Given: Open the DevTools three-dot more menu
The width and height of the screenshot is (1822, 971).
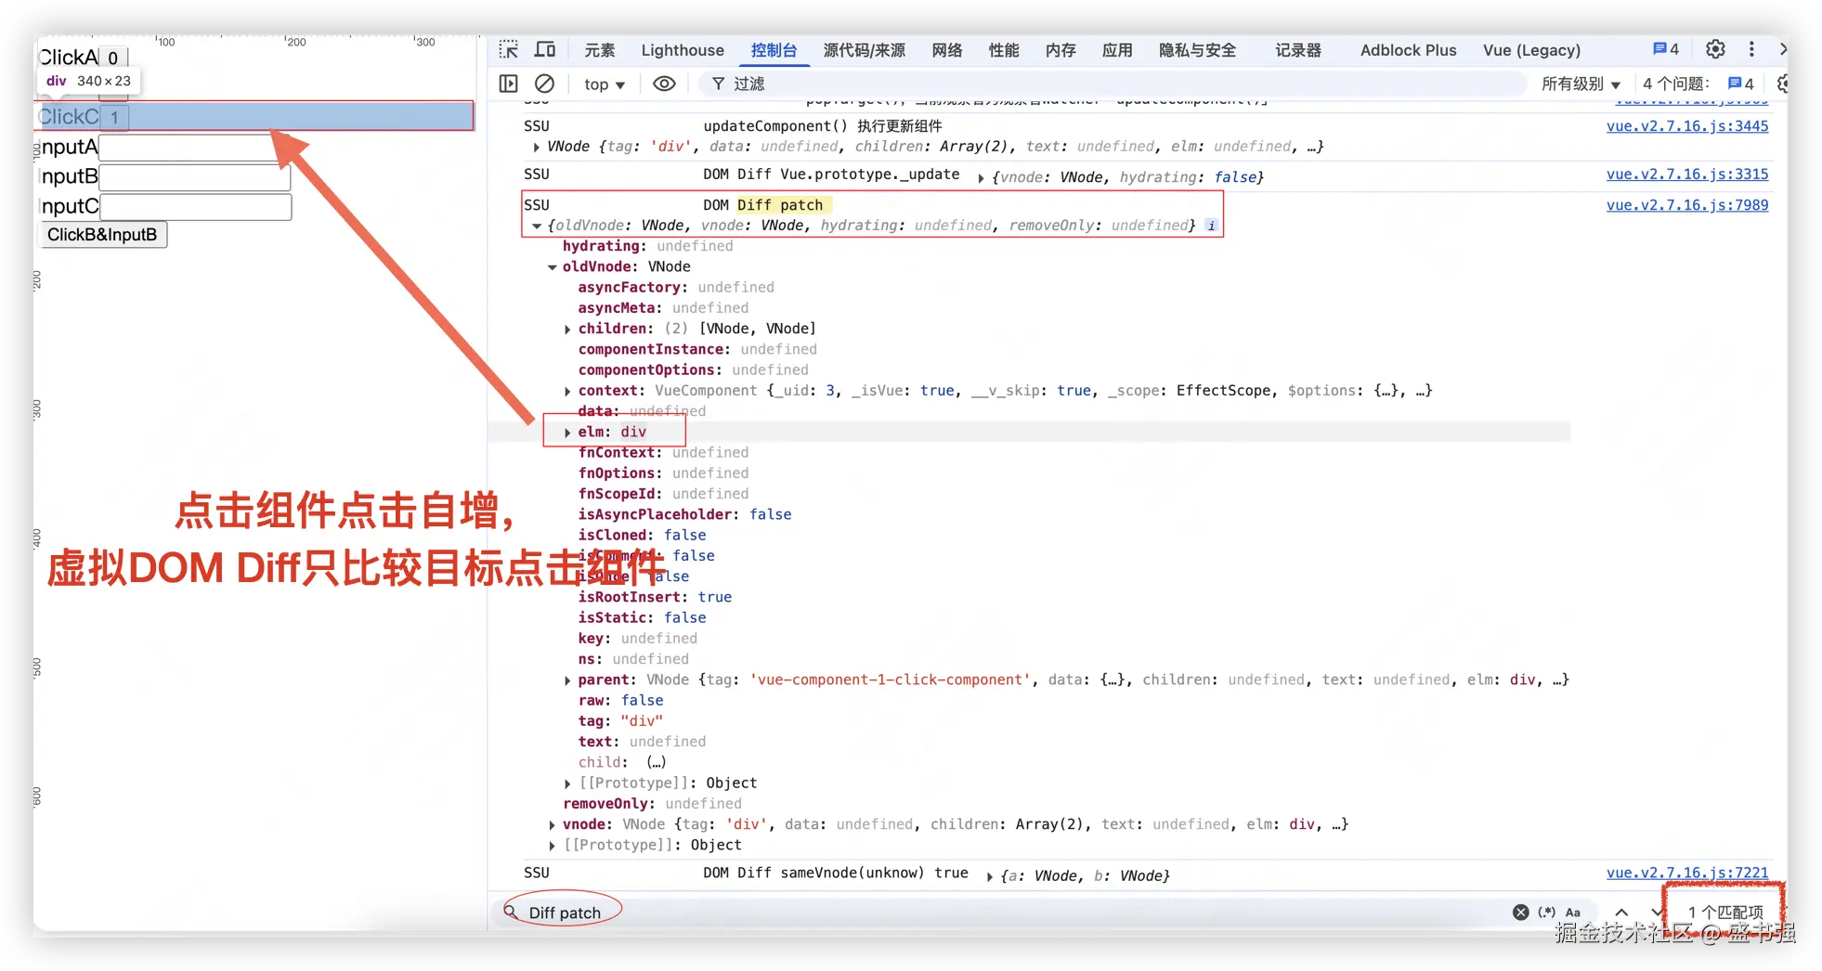Looking at the screenshot, I should 1751,49.
